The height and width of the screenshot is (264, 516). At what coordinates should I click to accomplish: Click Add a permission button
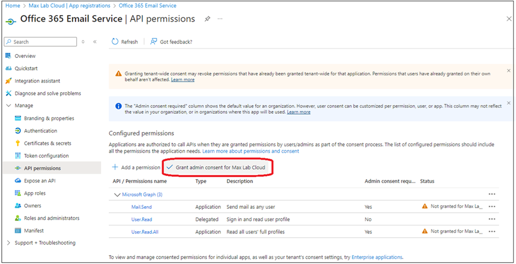tap(136, 167)
